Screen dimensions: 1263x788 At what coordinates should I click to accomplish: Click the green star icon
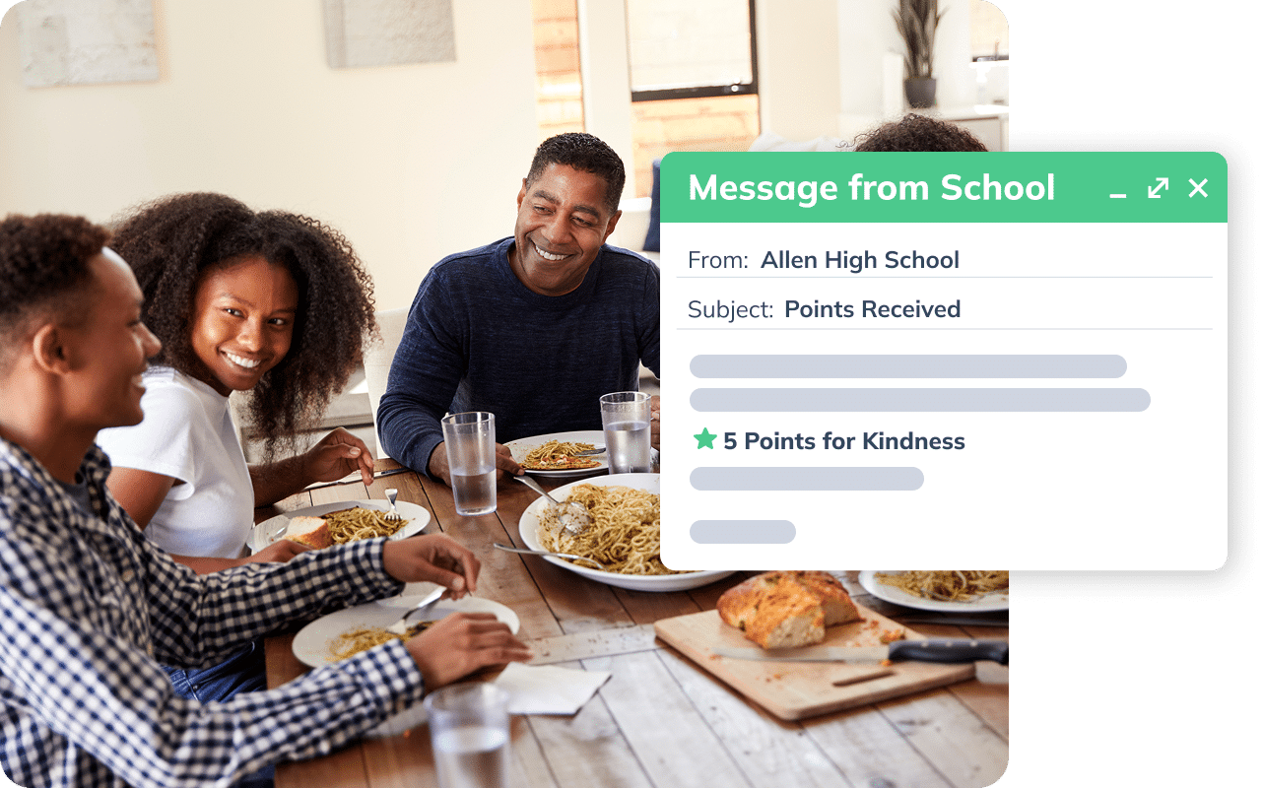pos(704,439)
